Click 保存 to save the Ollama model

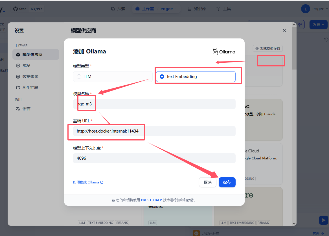(227, 182)
